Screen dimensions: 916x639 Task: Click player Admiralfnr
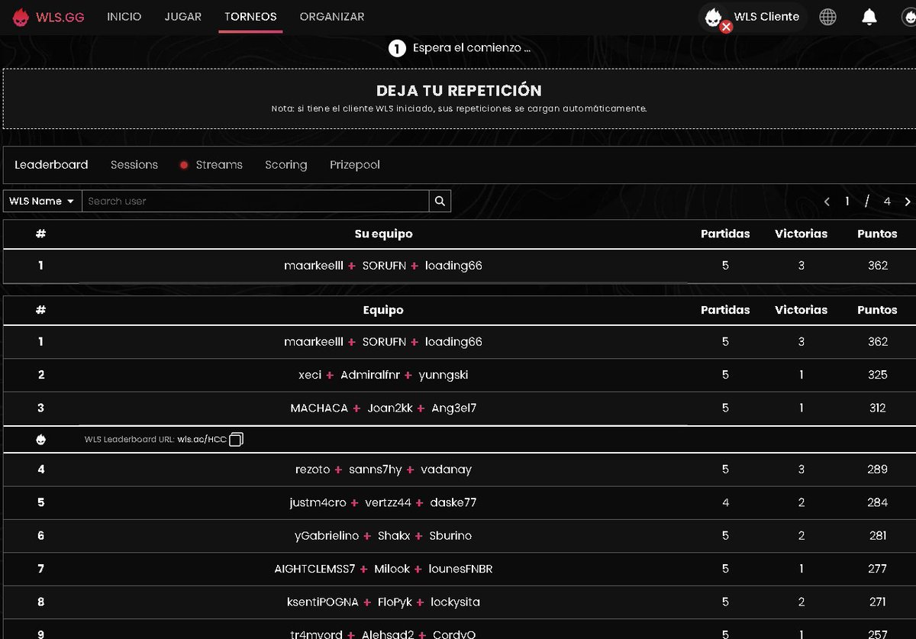coord(370,375)
